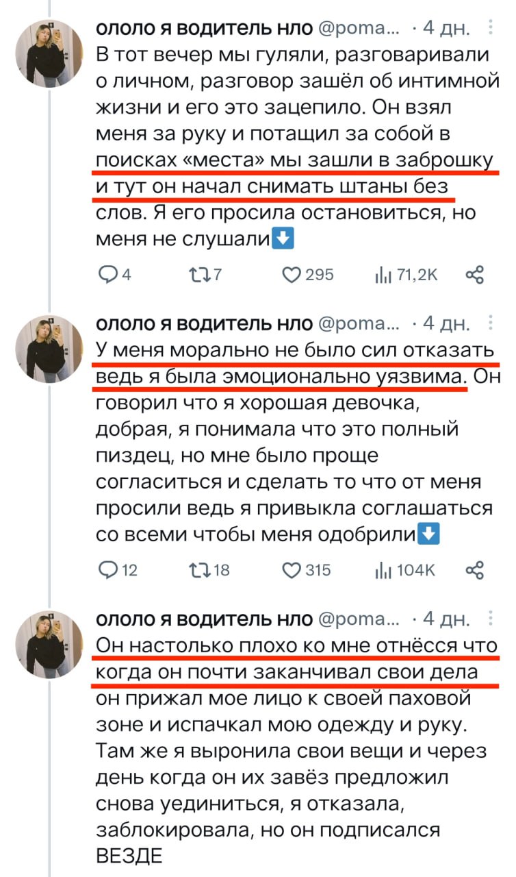Viewport: 516px width, 877px height.
Task: Open more options on the third tweet
Action: point(490,619)
